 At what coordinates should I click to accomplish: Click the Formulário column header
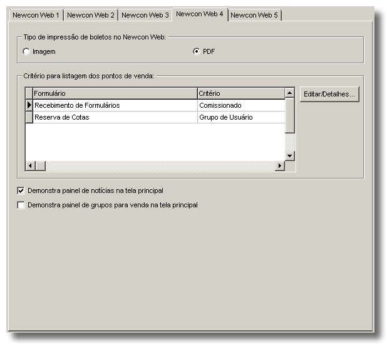pos(115,93)
